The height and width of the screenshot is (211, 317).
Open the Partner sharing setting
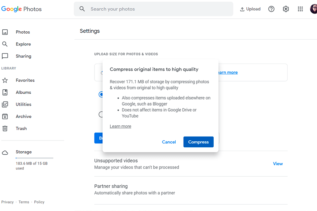191,189
